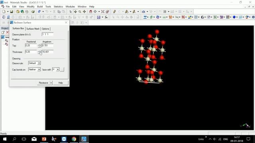Click the Thickness Angstrom value field
The width and height of the screenshot is (255, 143).
pos(47,52)
